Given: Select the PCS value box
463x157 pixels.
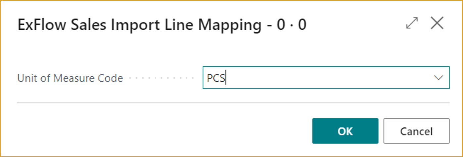Looking at the screenshot, I should (318, 78).
